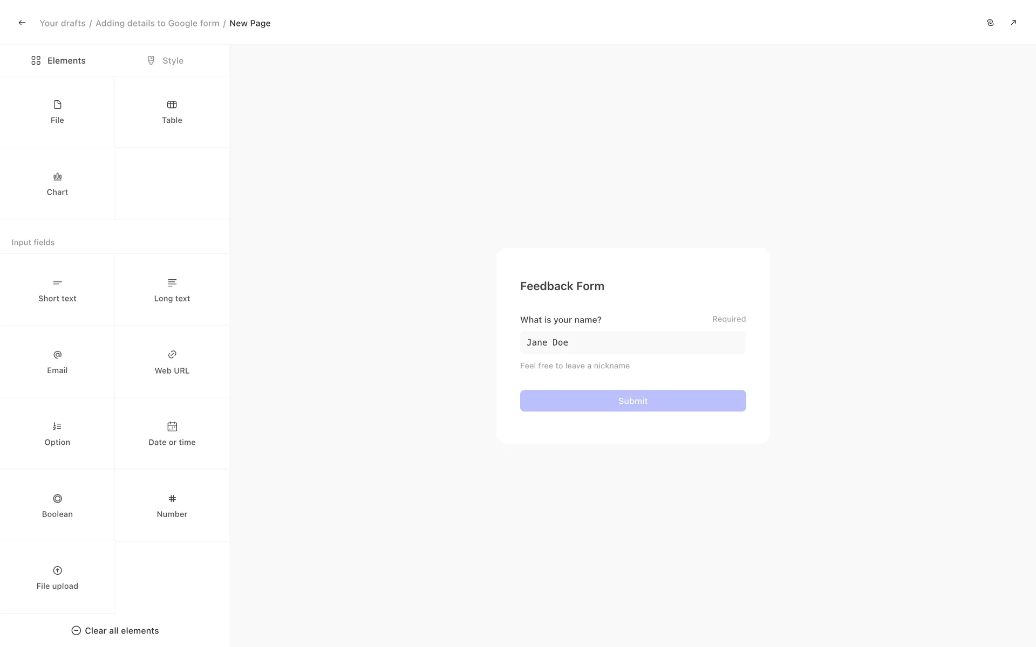Click Clear all elements

point(115,630)
